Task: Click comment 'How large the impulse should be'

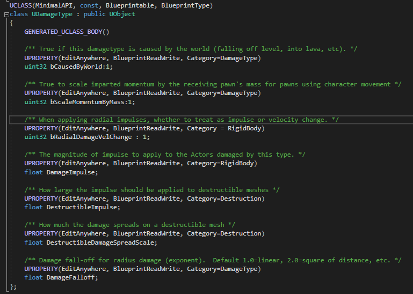Action: pos(151,190)
